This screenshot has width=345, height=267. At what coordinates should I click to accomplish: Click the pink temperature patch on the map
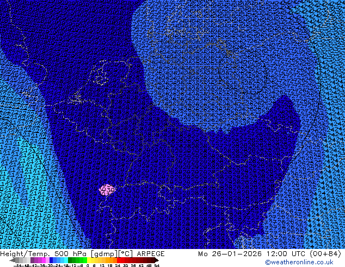tap(107, 190)
